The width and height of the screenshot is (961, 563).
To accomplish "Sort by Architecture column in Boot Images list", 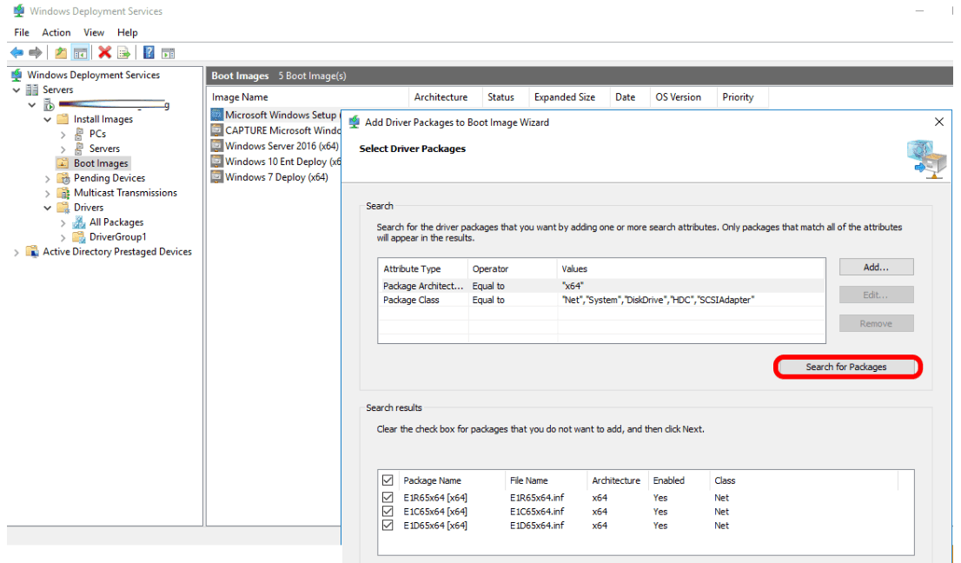I will pyautogui.click(x=445, y=96).
